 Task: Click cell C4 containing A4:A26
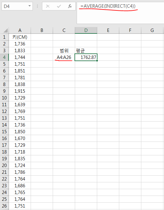pyautogui.click(x=64, y=57)
